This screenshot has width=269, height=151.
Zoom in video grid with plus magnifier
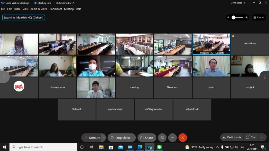pyautogui.click(x=246, y=18)
